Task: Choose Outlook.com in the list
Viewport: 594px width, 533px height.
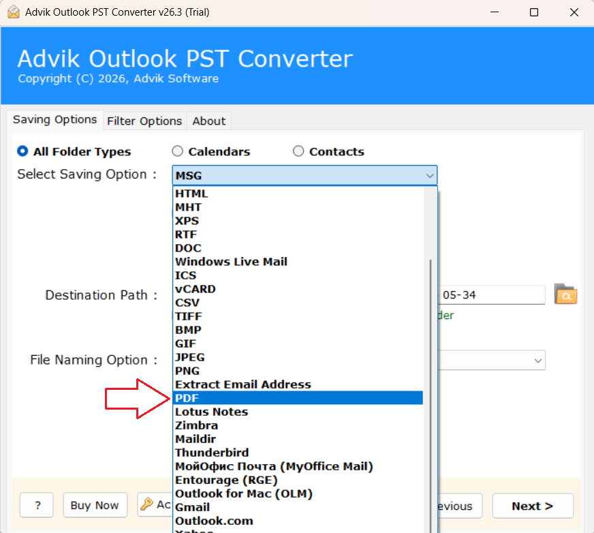Action: click(298, 521)
